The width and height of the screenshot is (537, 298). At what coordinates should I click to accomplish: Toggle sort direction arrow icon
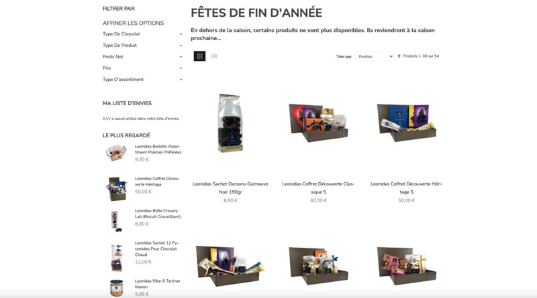pyautogui.click(x=399, y=56)
